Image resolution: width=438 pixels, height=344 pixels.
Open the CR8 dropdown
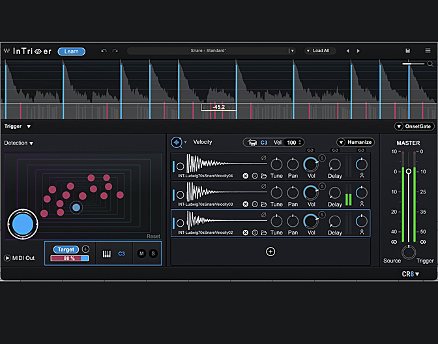click(411, 274)
